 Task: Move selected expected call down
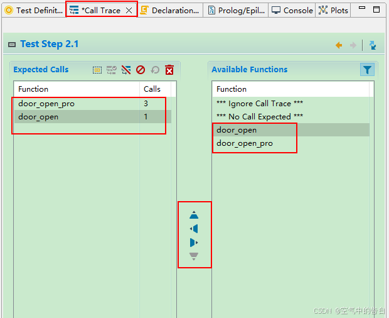(x=194, y=256)
